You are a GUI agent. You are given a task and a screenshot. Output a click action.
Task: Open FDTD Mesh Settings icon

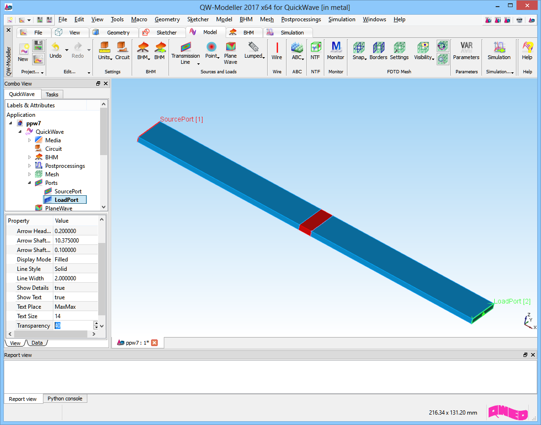pyautogui.click(x=399, y=47)
